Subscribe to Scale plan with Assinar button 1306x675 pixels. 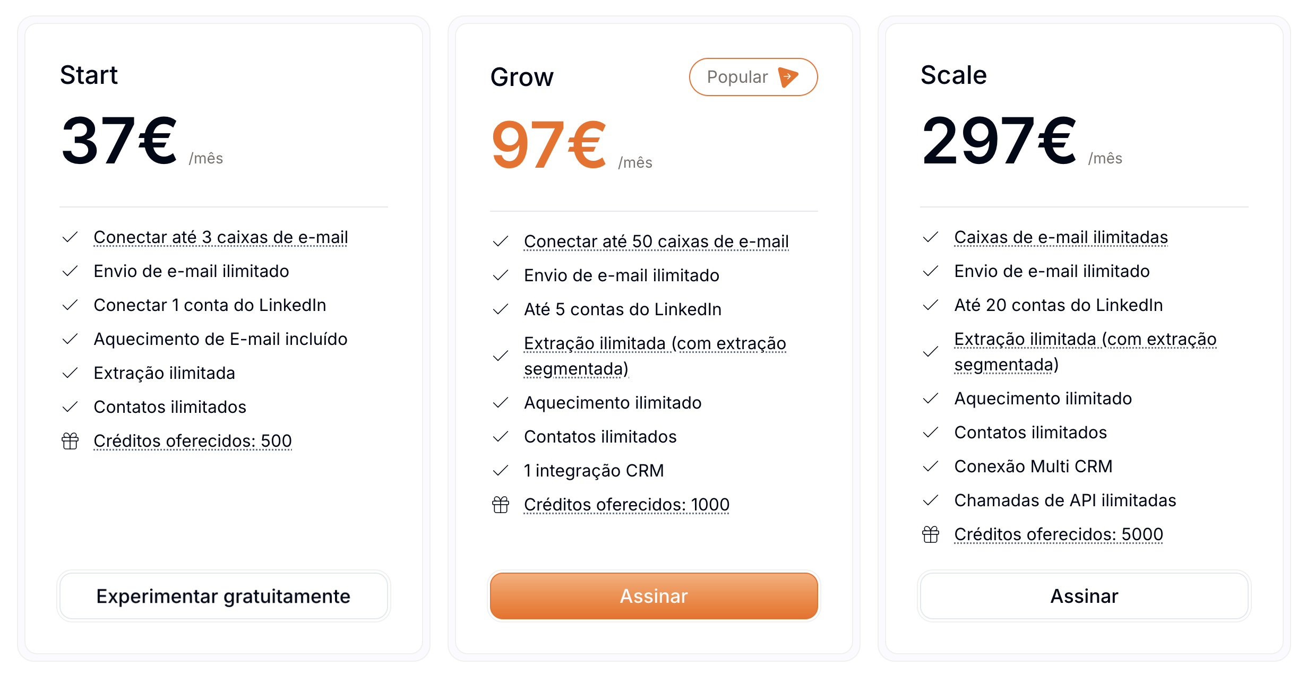coord(1084,596)
